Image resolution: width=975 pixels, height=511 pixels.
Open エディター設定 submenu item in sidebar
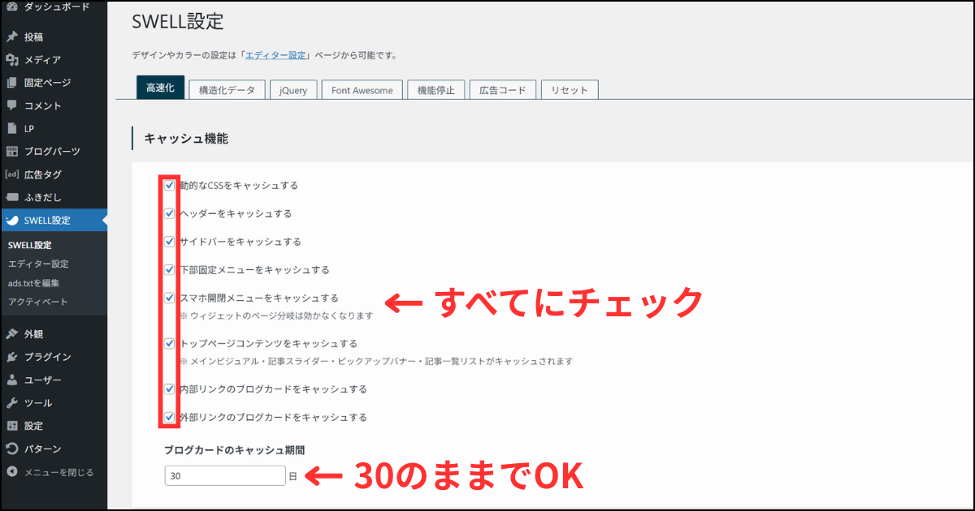pos(38,264)
